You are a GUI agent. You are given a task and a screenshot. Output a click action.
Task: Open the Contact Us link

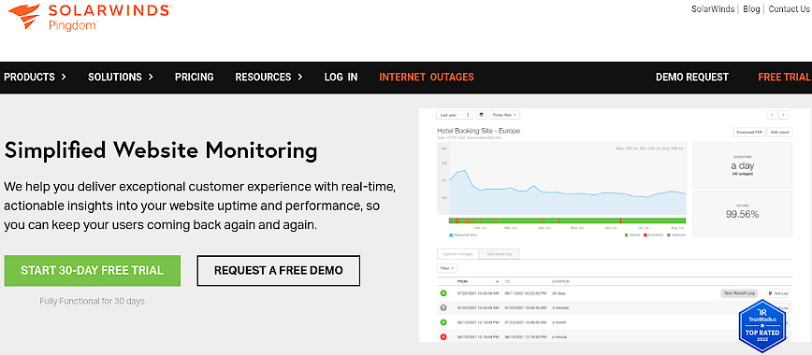click(790, 9)
